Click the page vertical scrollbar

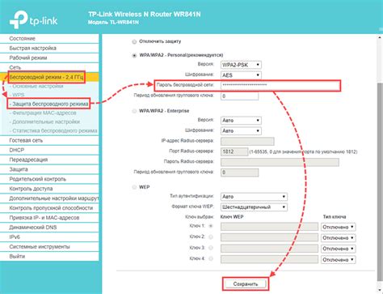click(x=380, y=164)
